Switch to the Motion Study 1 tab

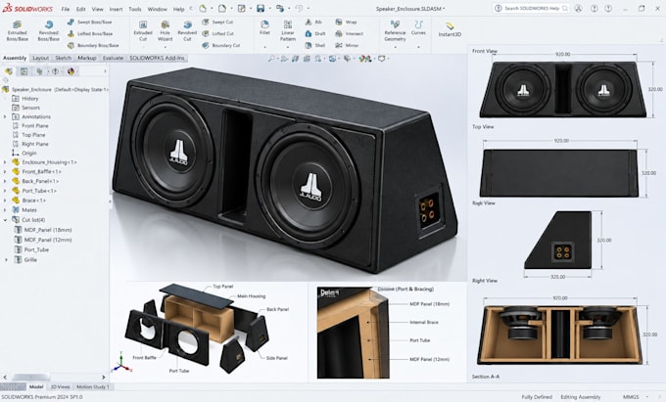pos(93,386)
